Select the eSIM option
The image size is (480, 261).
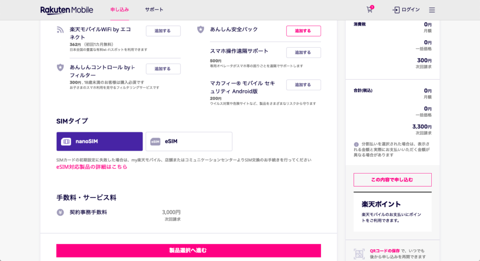pos(189,142)
